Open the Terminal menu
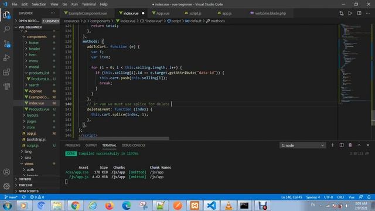 (88, 4)
